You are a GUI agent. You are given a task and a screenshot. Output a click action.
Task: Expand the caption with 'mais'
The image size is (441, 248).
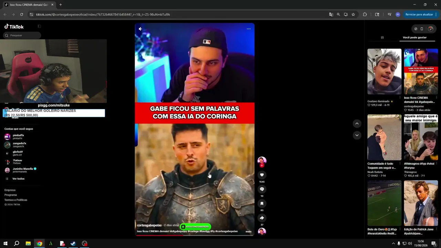coord(248,231)
